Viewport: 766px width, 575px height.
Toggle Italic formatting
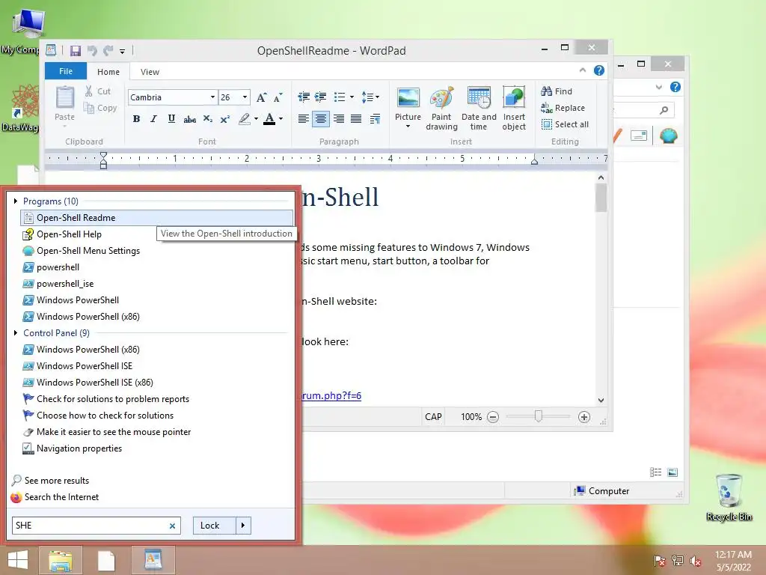(x=153, y=119)
